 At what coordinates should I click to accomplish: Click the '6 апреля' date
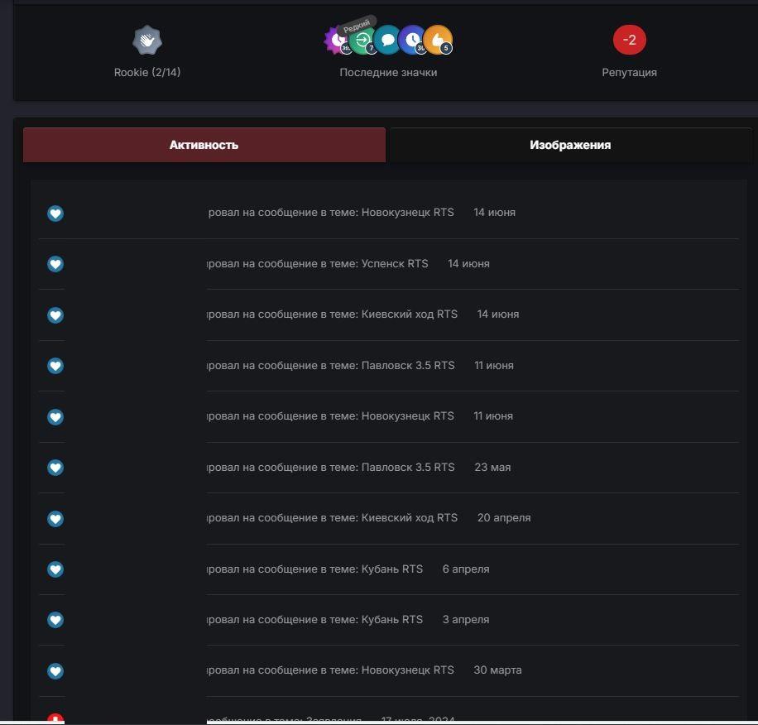click(x=466, y=569)
